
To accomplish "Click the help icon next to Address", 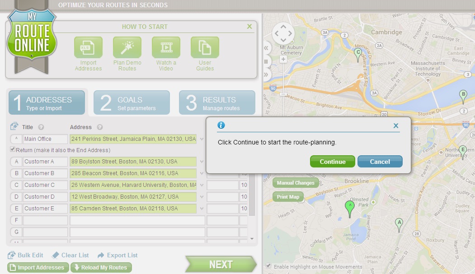I will (100, 127).
